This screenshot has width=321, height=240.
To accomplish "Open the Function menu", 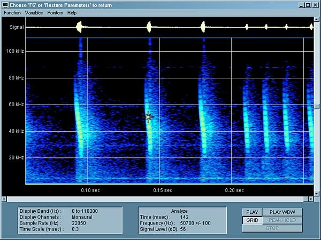I will pos(12,12).
